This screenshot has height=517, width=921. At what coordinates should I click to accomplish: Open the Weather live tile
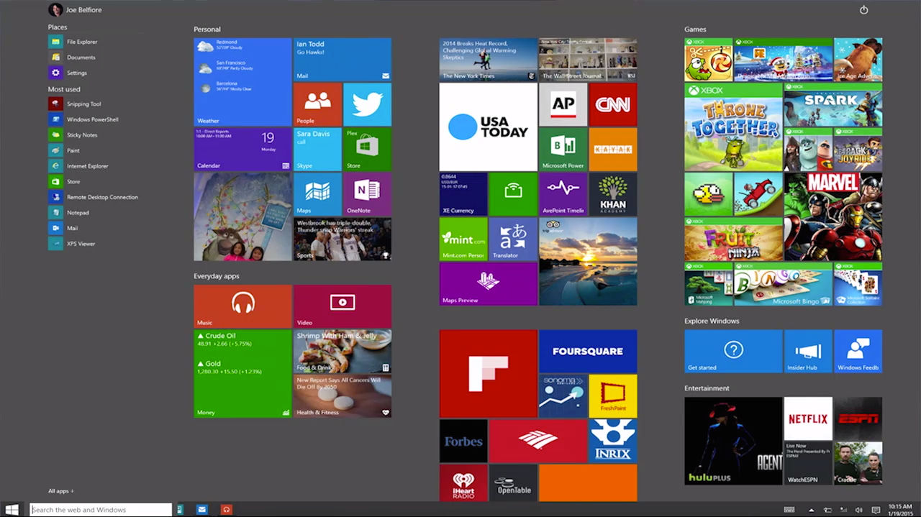click(242, 81)
